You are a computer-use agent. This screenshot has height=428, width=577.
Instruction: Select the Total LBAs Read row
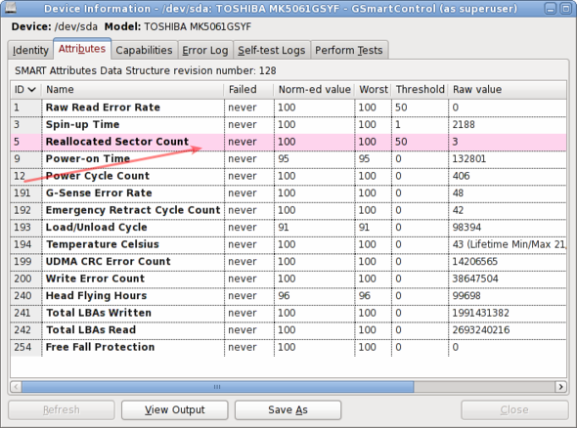(x=288, y=330)
